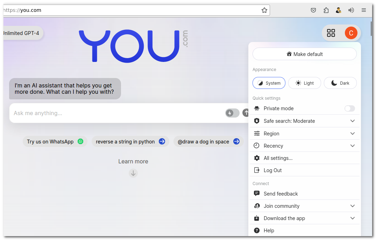Click the arrow beside draw a dog in space
The height and width of the screenshot is (240, 376).
click(x=236, y=141)
